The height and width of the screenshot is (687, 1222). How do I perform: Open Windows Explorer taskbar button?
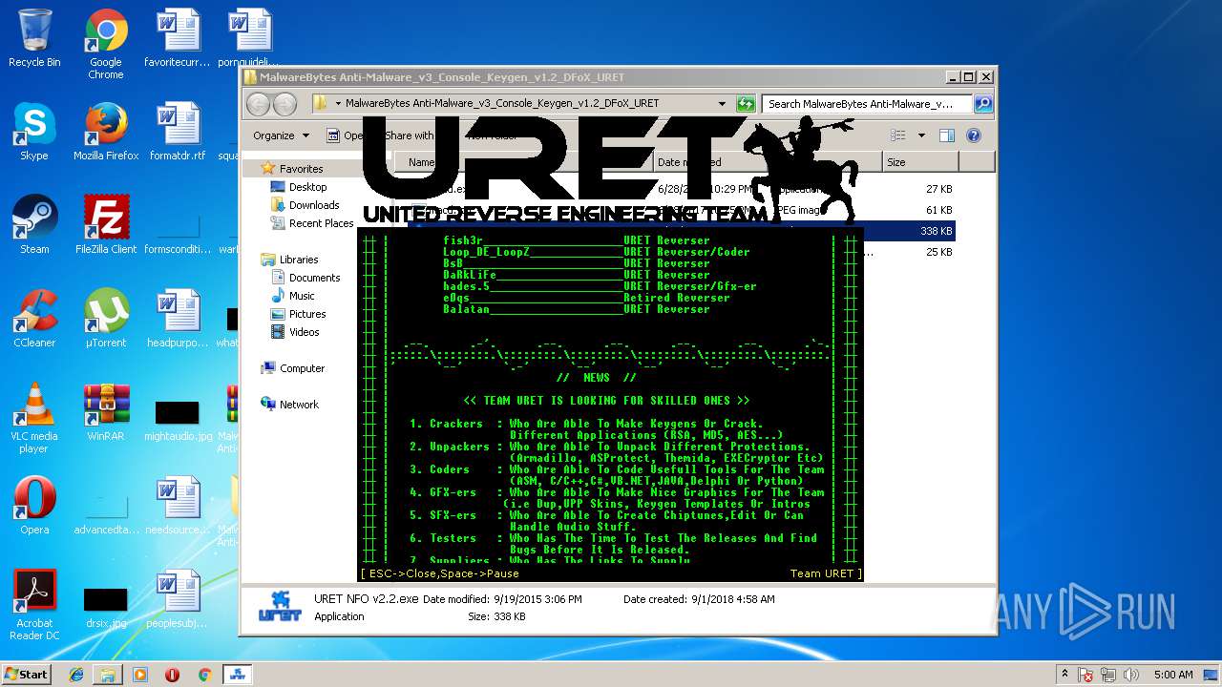[x=108, y=675]
